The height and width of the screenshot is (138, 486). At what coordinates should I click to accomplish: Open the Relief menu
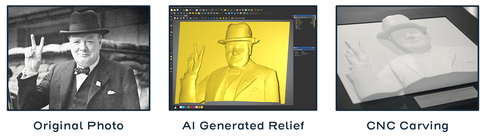click(x=188, y=7)
